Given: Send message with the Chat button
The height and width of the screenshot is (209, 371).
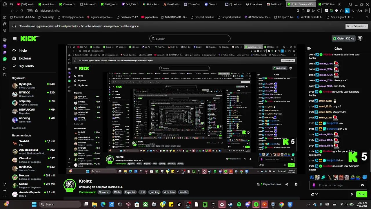Looking at the screenshot, I should [362, 194].
